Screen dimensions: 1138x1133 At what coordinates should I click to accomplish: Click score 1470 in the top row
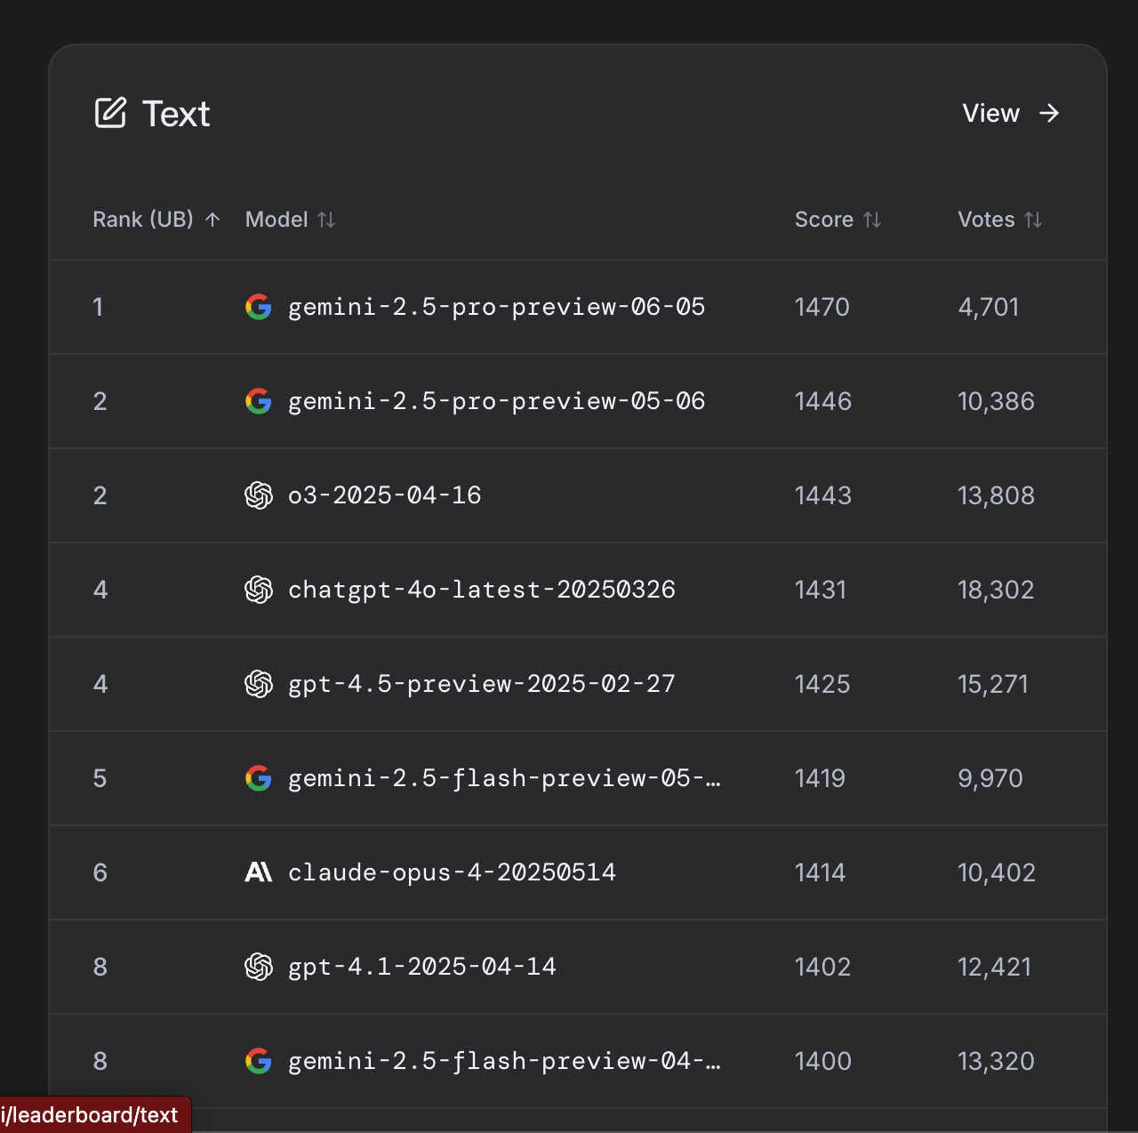822,307
